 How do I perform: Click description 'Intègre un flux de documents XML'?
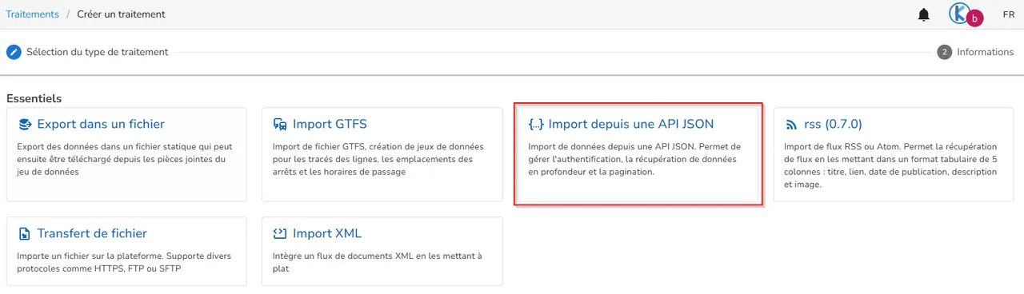pyautogui.click(x=377, y=262)
